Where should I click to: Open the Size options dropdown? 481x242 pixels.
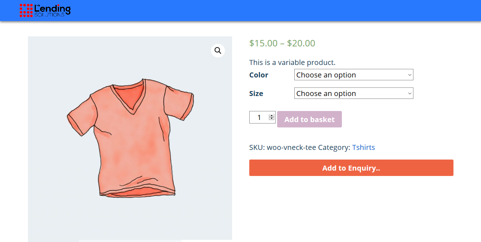pos(353,94)
